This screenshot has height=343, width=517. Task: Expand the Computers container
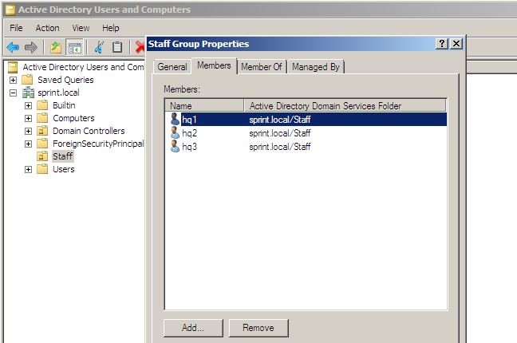click(29, 118)
